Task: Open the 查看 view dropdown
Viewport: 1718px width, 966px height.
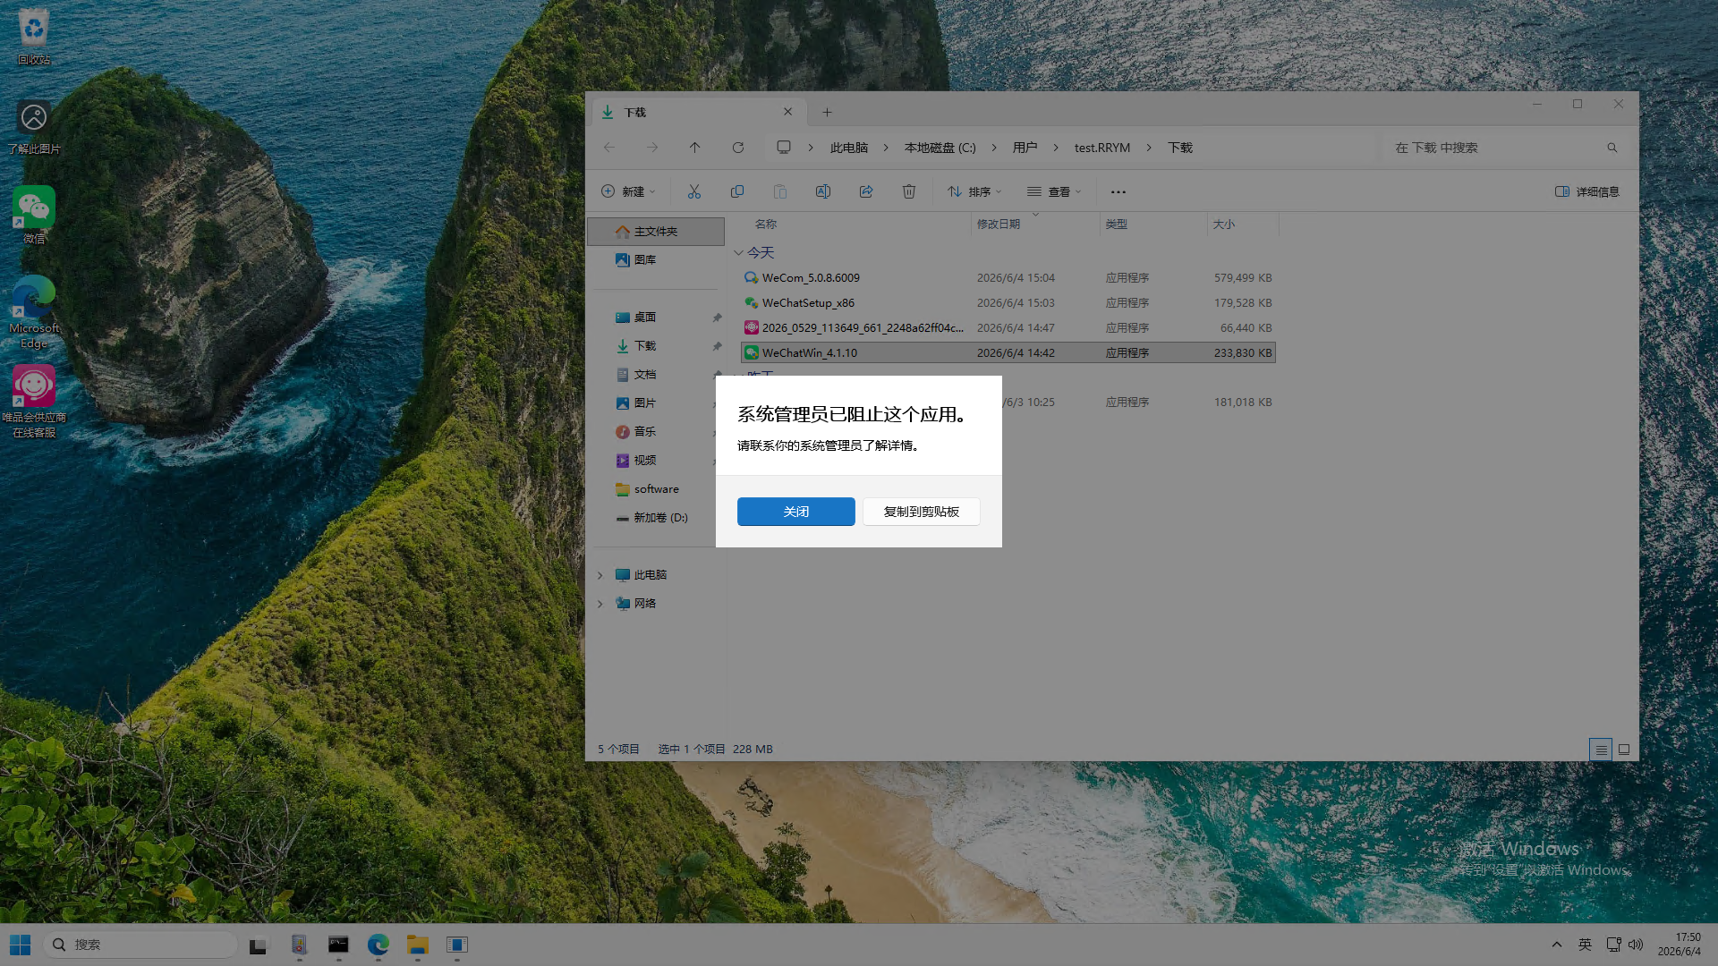Action: click(1054, 191)
